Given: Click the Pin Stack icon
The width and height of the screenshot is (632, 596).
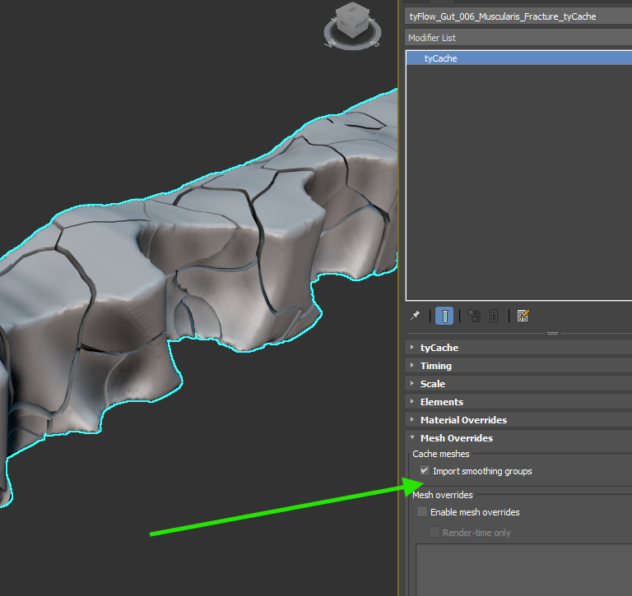Looking at the screenshot, I should 416,316.
